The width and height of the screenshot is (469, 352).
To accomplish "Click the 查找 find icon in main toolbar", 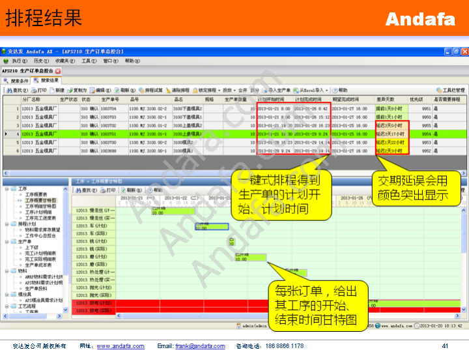I will [x=9, y=91].
